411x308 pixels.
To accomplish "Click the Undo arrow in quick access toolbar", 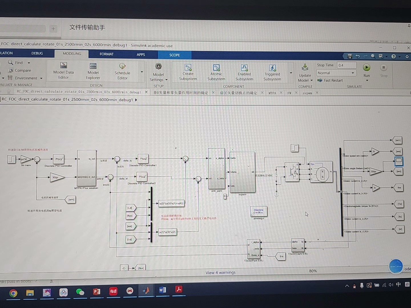I will click(x=358, y=56).
